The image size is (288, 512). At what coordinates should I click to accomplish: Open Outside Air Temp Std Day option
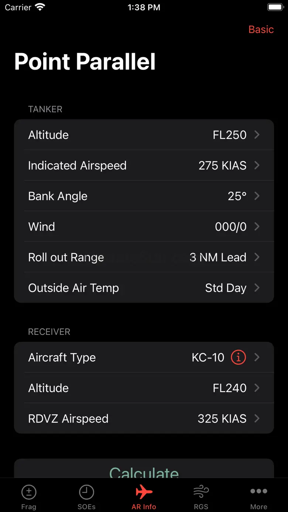click(144, 288)
